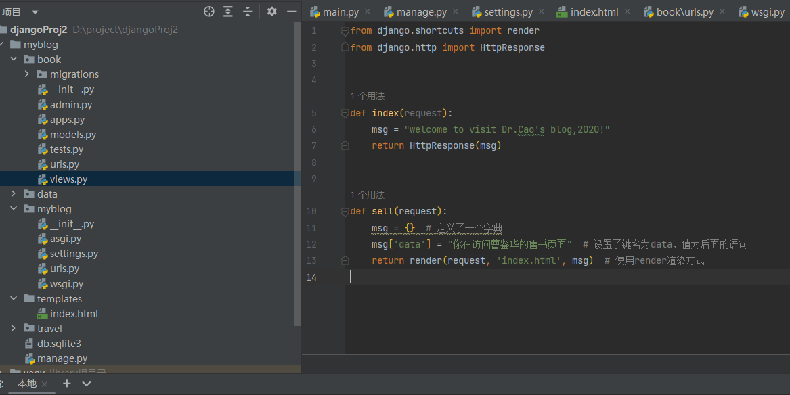Click 'index.html' string in render call

click(x=529, y=260)
